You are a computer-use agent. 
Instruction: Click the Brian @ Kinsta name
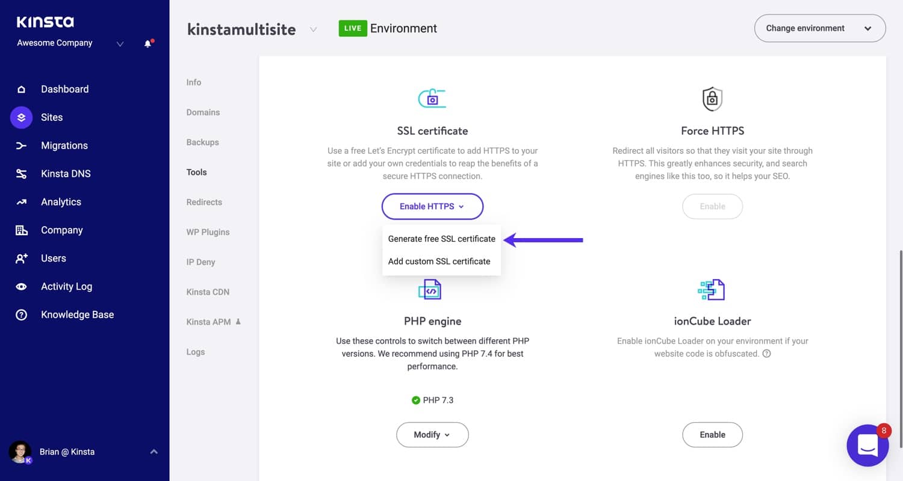pyautogui.click(x=67, y=452)
